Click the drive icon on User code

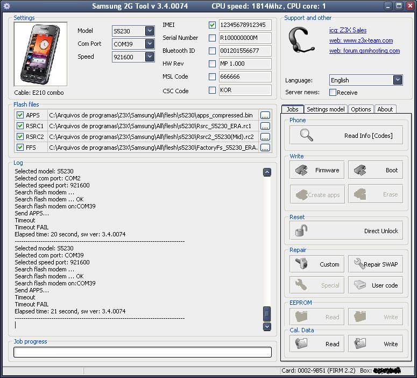pos(360,285)
